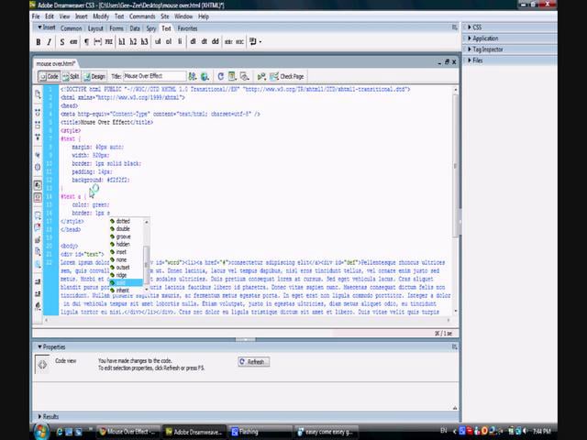This screenshot has width=587, height=440.
Task: Switch to Design view
Action: [95, 76]
